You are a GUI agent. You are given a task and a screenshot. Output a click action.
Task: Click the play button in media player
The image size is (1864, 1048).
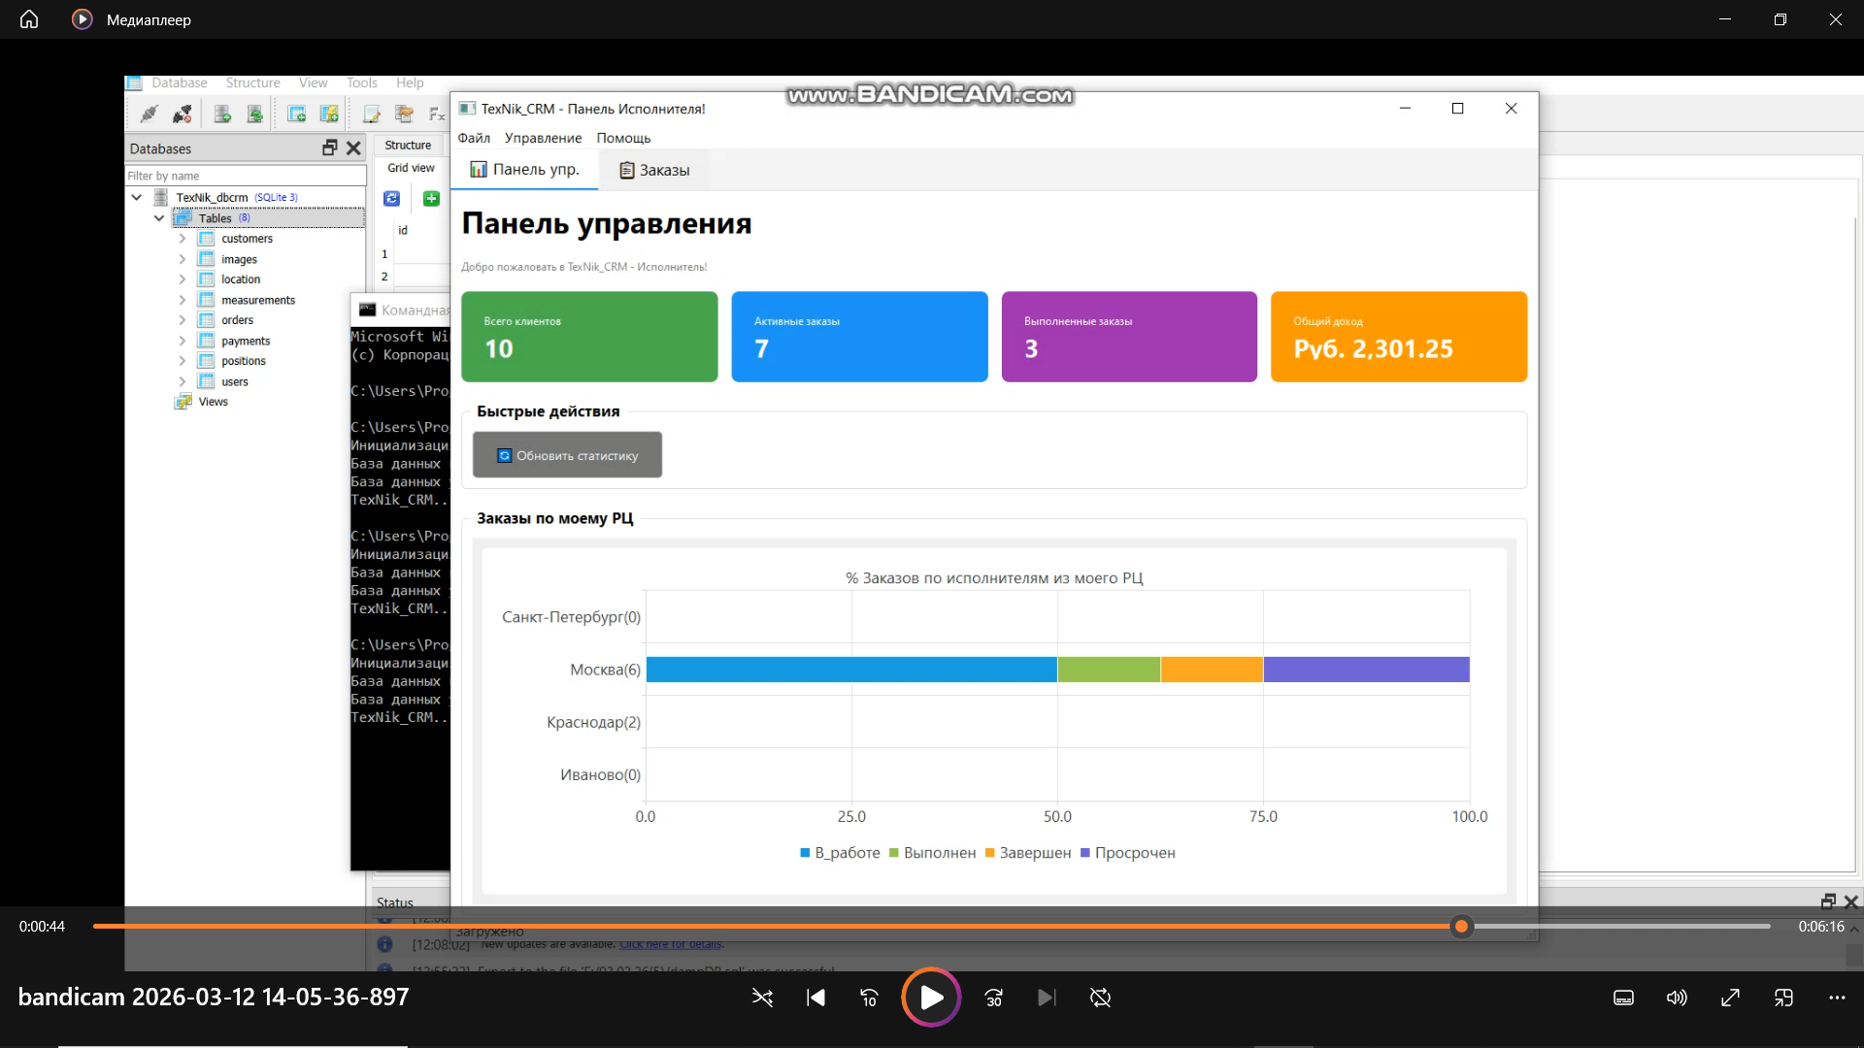click(x=930, y=997)
